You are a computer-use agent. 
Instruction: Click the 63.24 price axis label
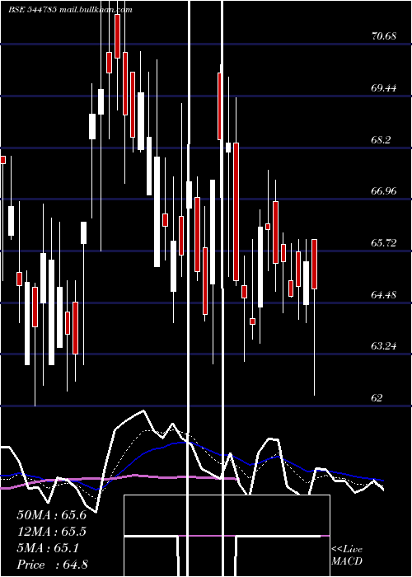point(384,346)
